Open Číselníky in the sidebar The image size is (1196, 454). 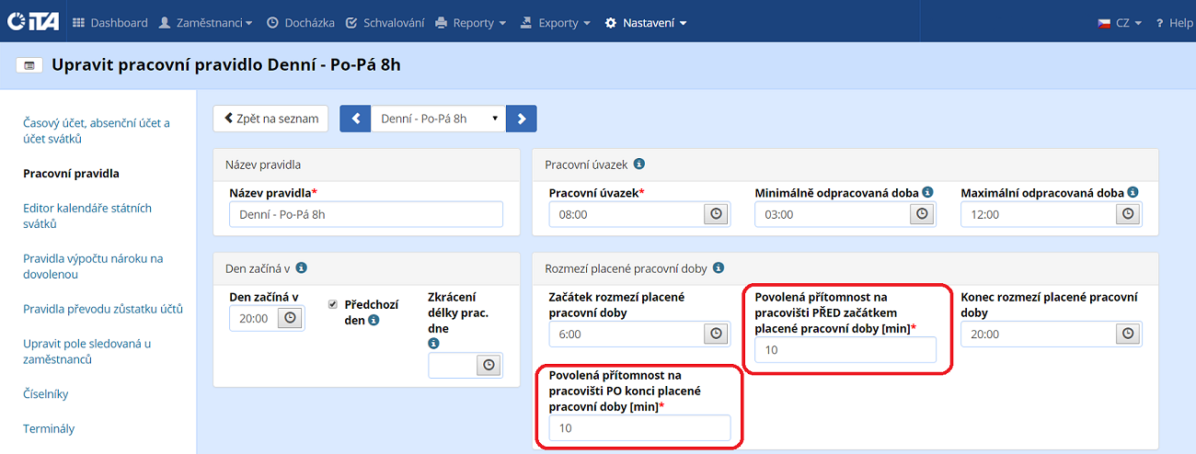pos(46,394)
